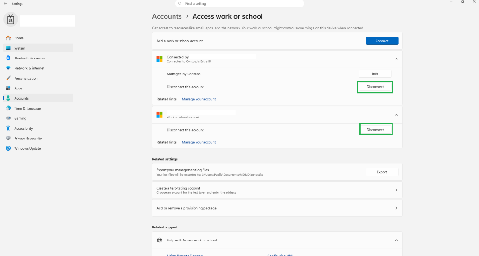This screenshot has width=479, height=256.
Task: Open Create a test-taking account chevron
Action: click(396, 190)
